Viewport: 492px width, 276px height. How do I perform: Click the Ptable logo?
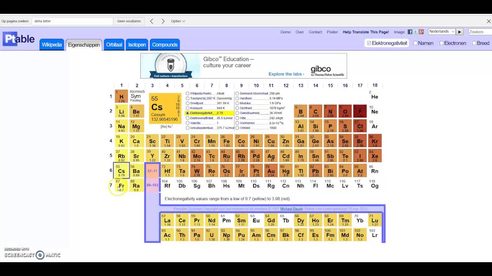(x=19, y=39)
